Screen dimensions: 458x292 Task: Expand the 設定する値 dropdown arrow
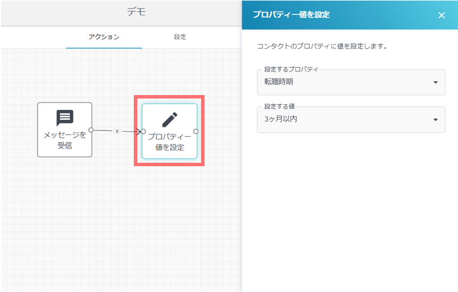coord(435,120)
